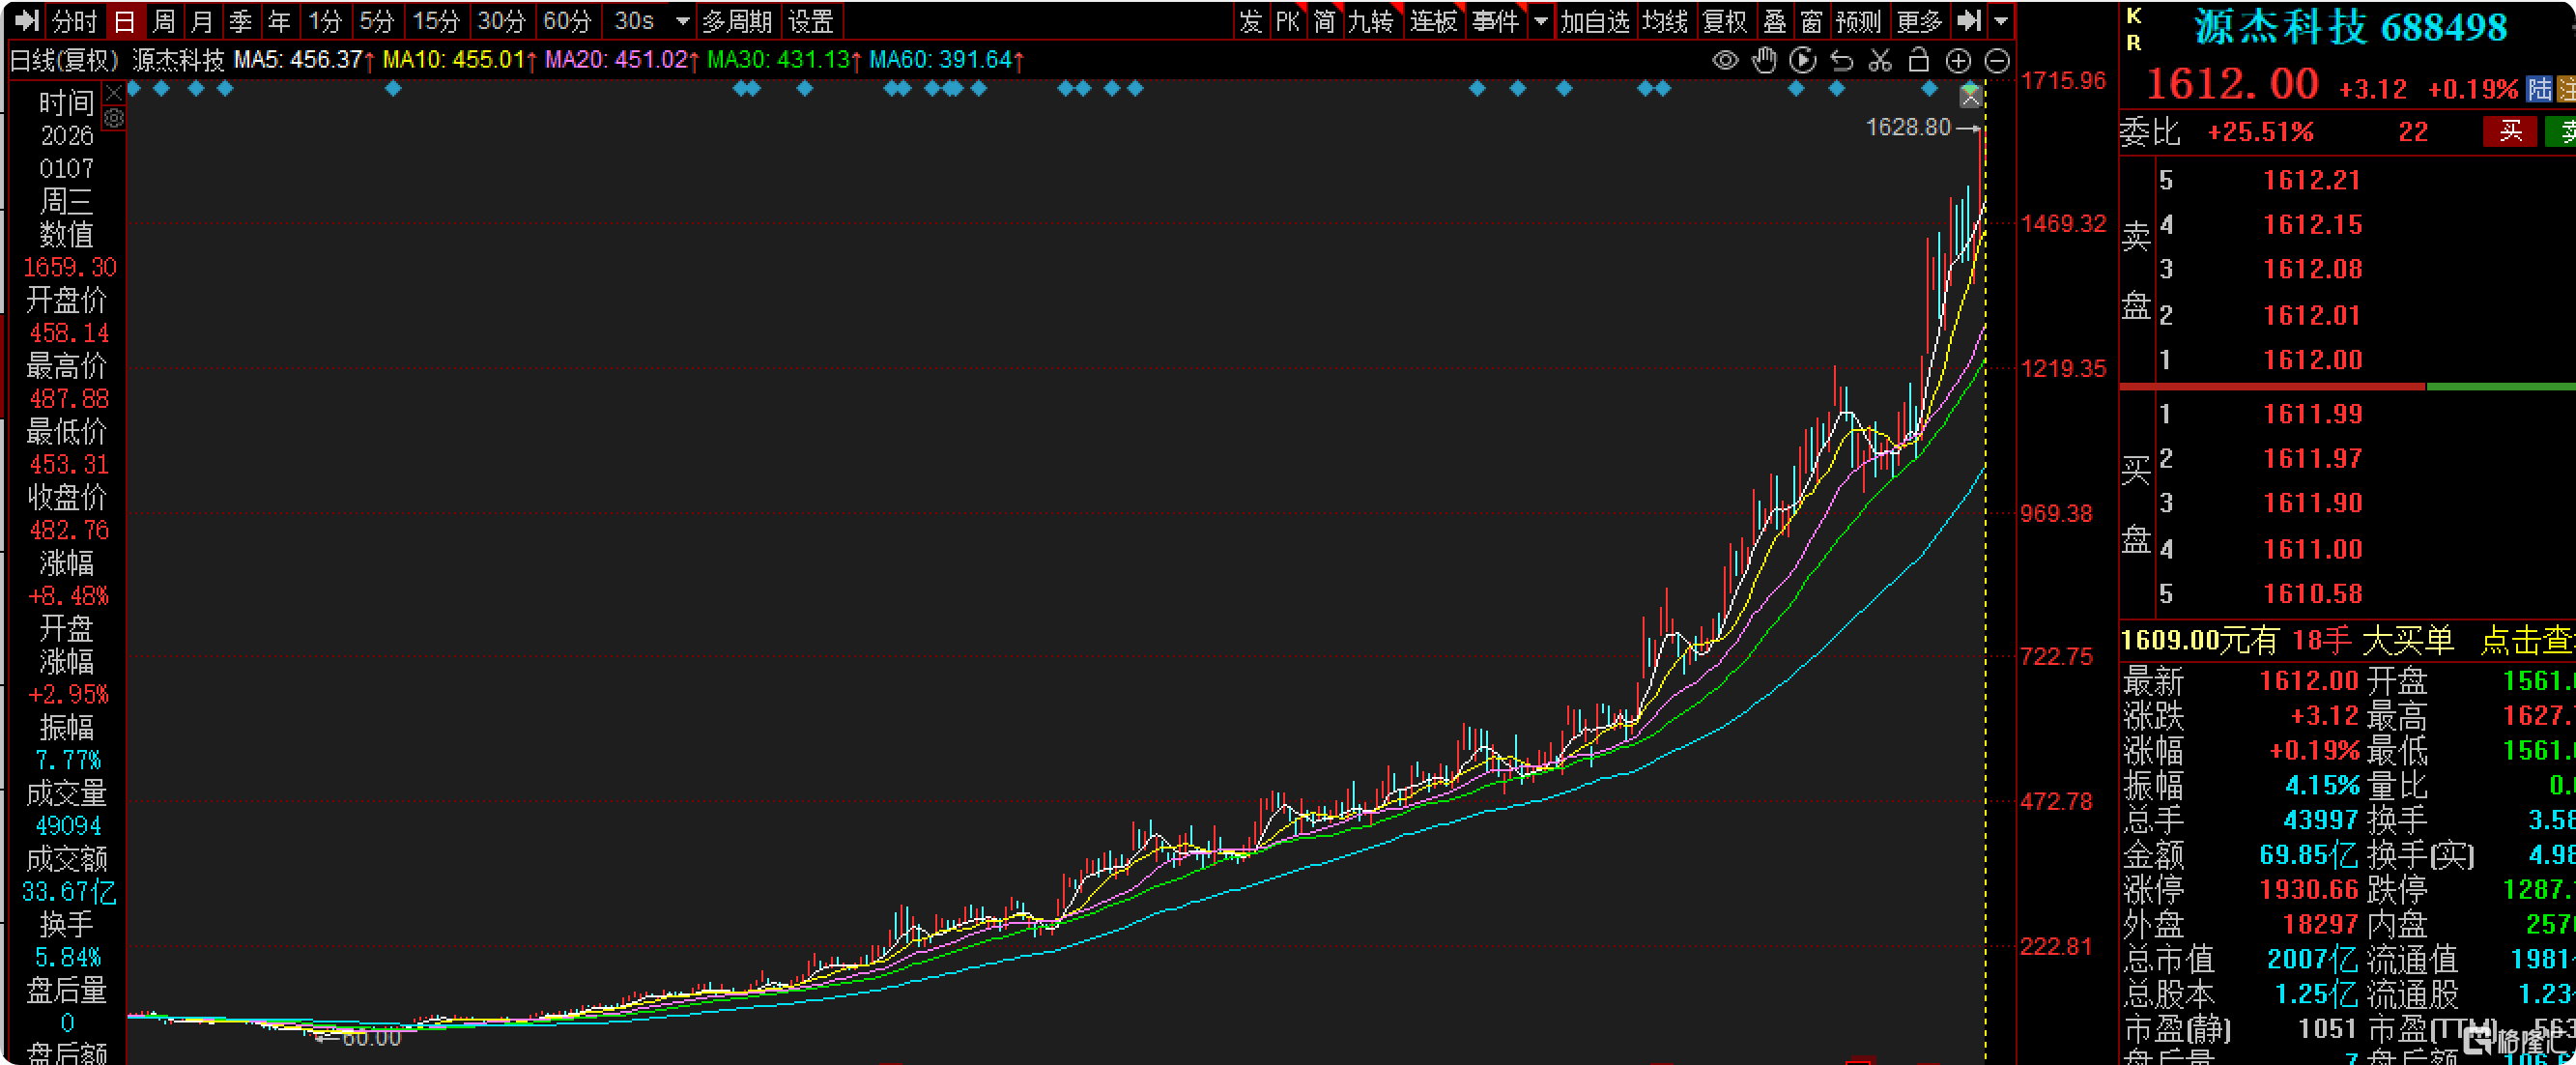Open the rightmost toolbar dropdown arrow
Viewport: 2576px width, 1065px height.
pyautogui.click(x=2001, y=21)
